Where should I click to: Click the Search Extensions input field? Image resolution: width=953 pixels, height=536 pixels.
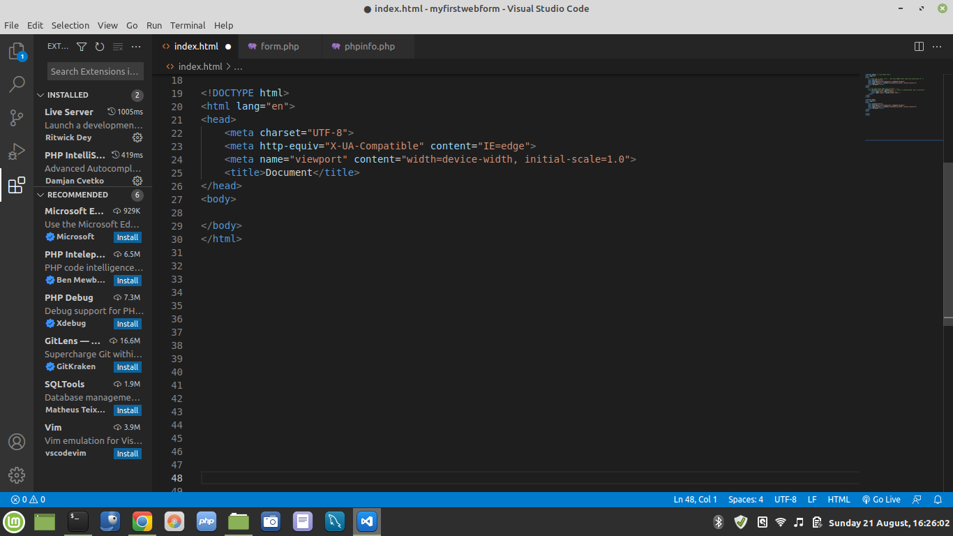click(x=95, y=71)
